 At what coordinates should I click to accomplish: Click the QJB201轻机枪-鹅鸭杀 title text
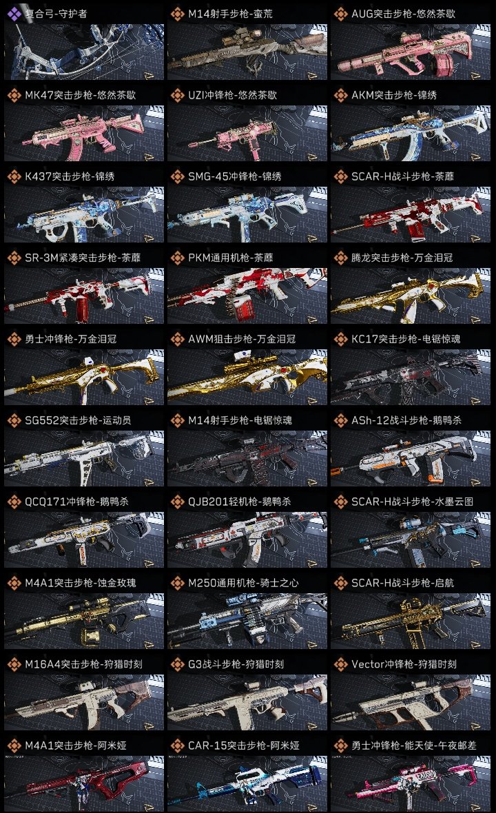tap(240, 502)
